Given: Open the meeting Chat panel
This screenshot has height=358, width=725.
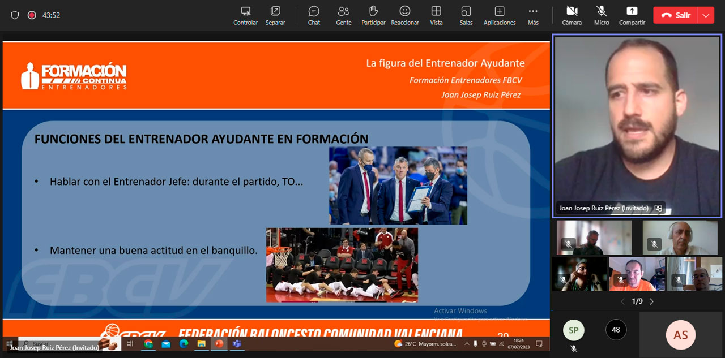Looking at the screenshot, I should pos(314,15).
